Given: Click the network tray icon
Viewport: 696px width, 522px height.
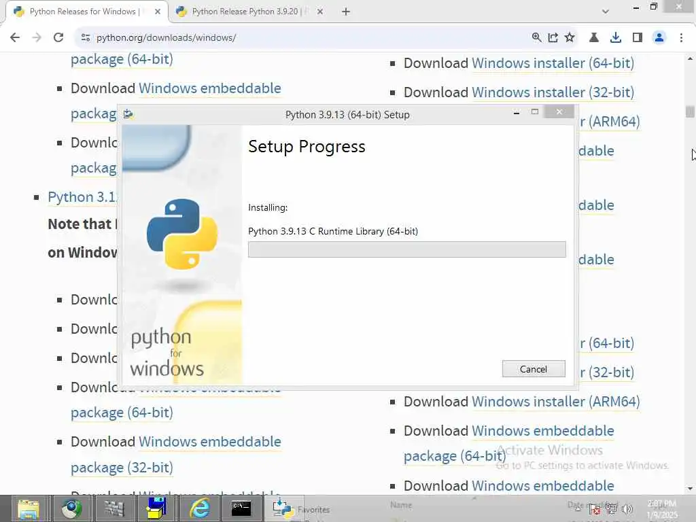Looking at the screenshot, I should click(x=611, y=509).
